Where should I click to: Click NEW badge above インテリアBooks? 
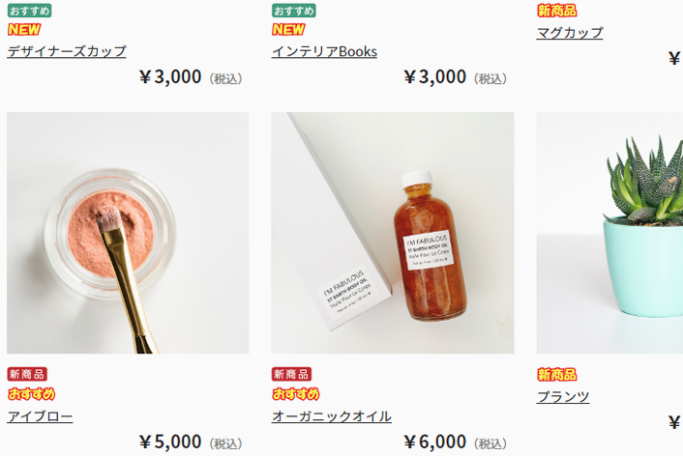(288, 30)
